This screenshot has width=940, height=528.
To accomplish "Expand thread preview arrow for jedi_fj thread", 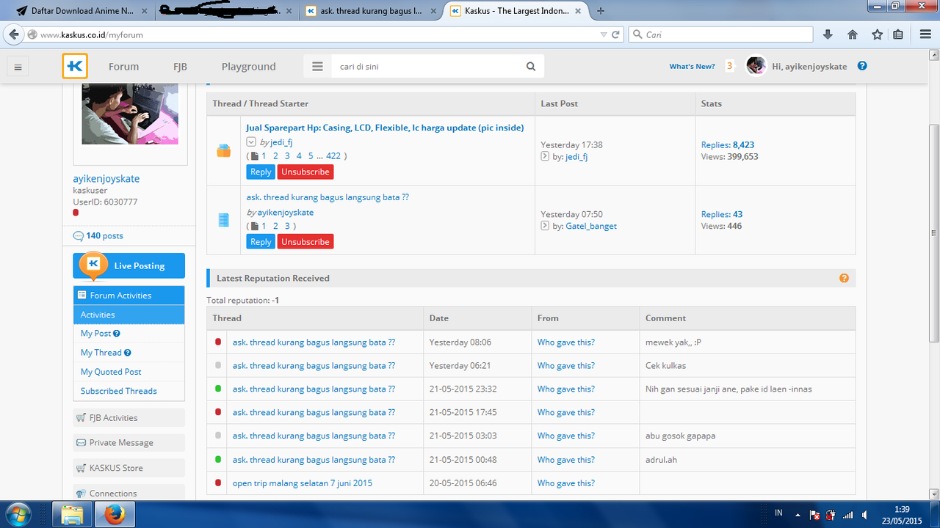I will (250, 142).
